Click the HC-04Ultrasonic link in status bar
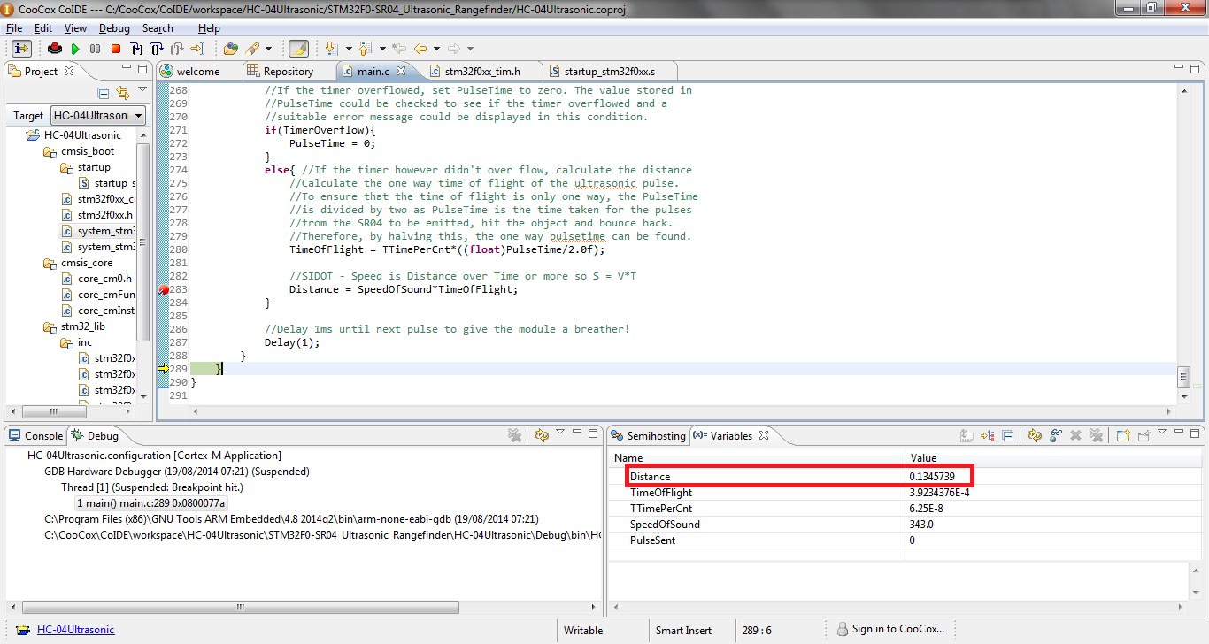1209x644 pixels. click(75, 630)
